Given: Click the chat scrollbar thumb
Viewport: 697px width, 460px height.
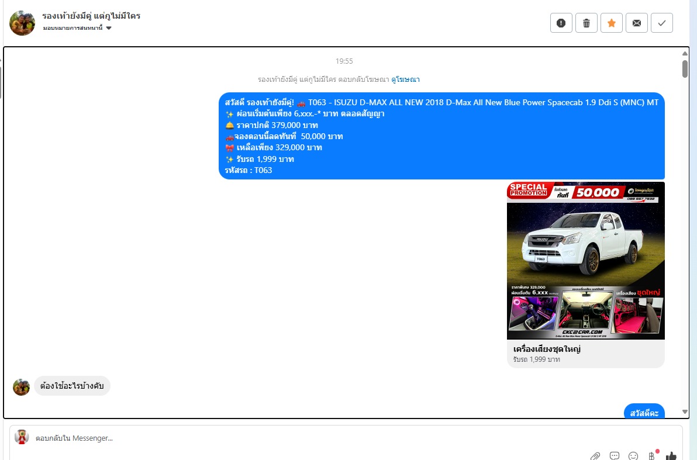Looking at the screenshot, I should click(685, 69).
